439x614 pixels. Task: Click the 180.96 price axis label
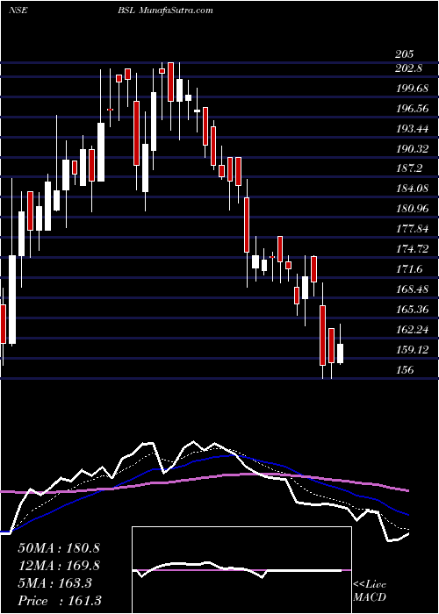pos(412,209)
